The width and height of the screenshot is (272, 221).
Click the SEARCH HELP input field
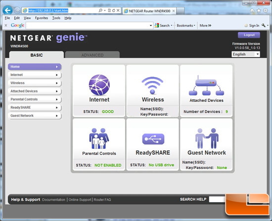(x=218, y=199)
